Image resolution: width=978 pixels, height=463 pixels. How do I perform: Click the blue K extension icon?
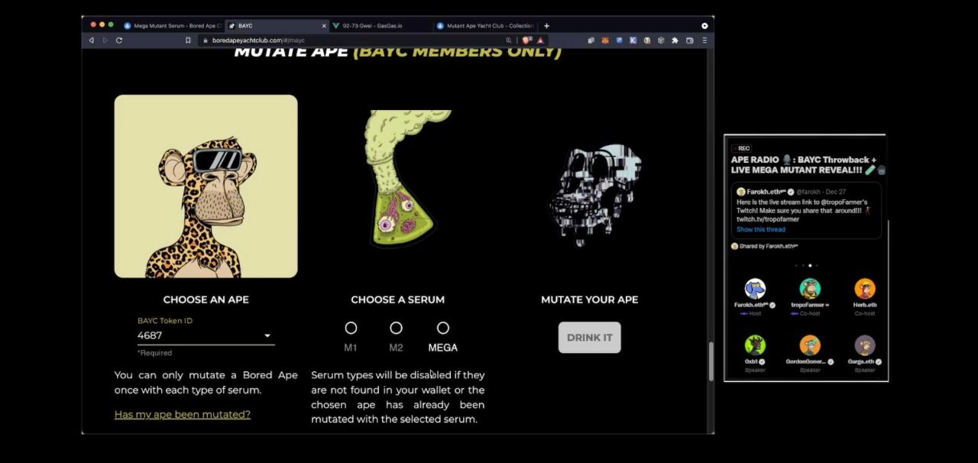[633, 40]
